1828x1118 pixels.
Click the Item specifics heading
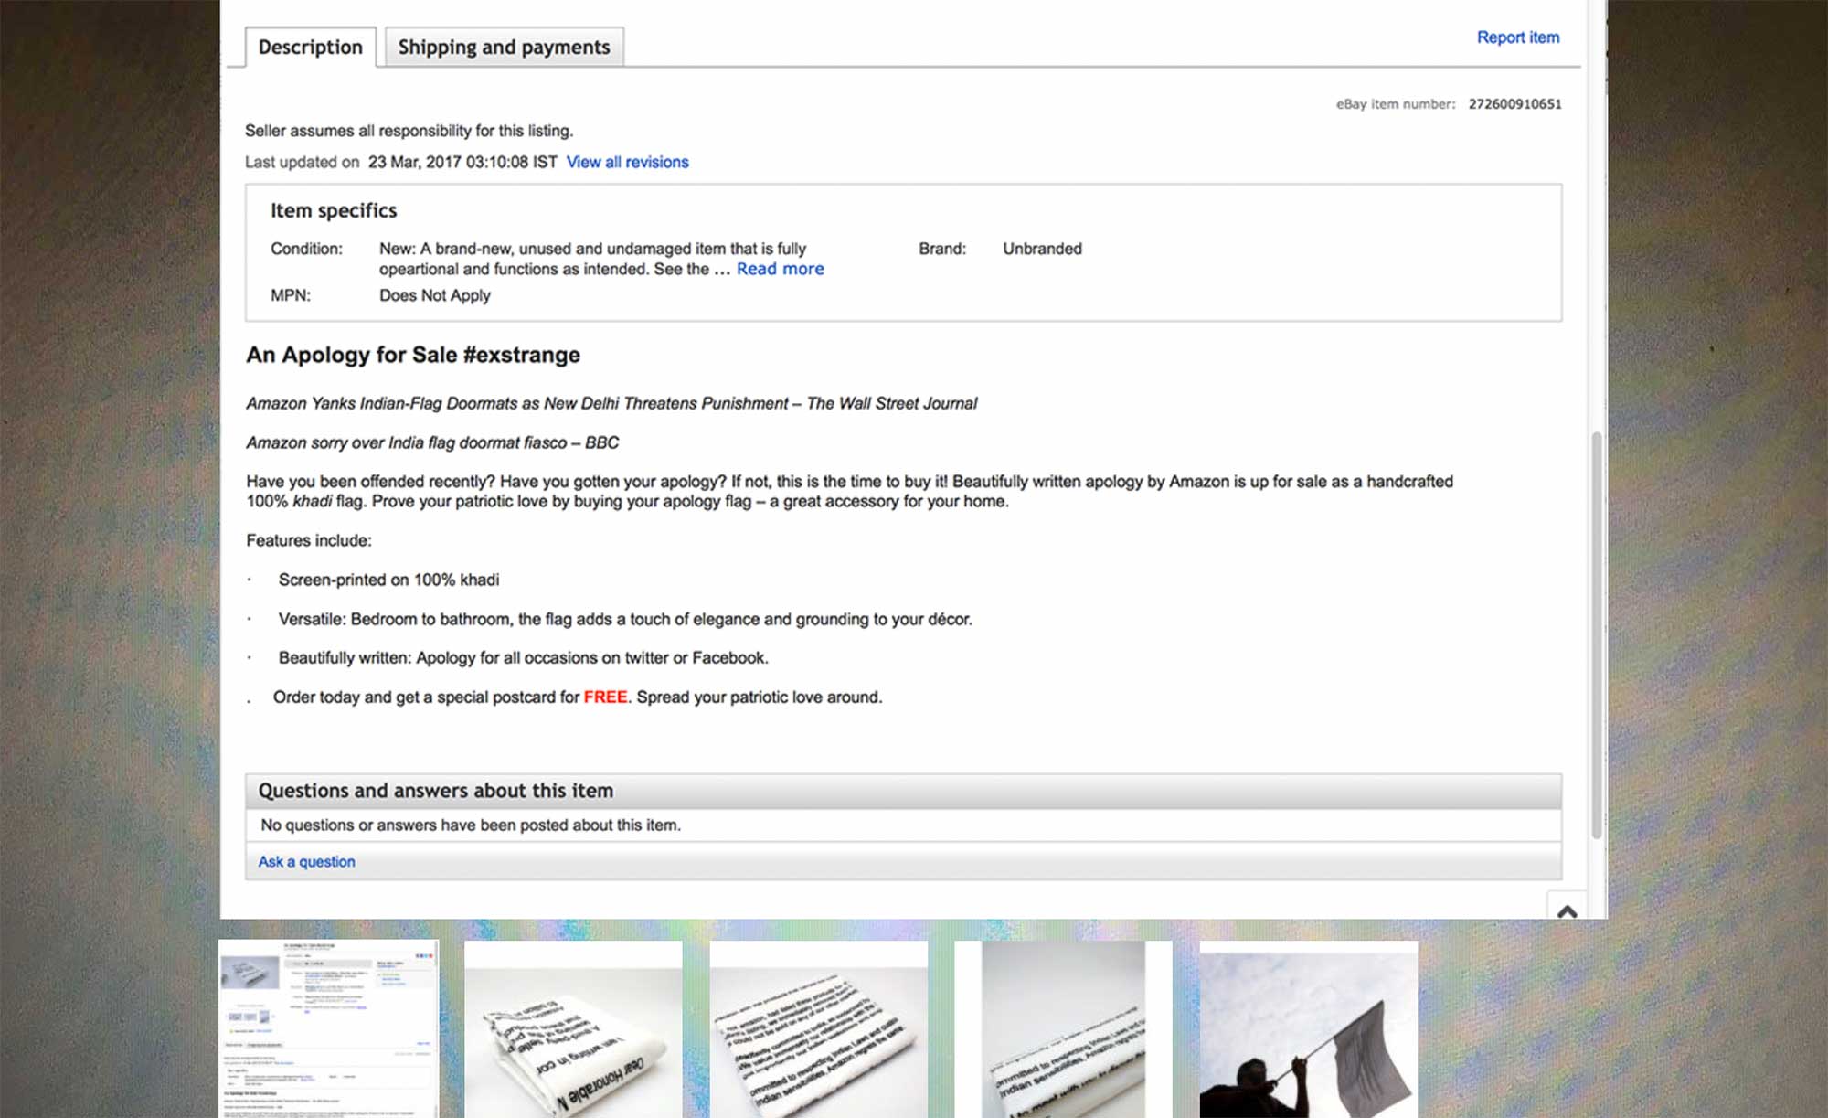tap(334, 210)
